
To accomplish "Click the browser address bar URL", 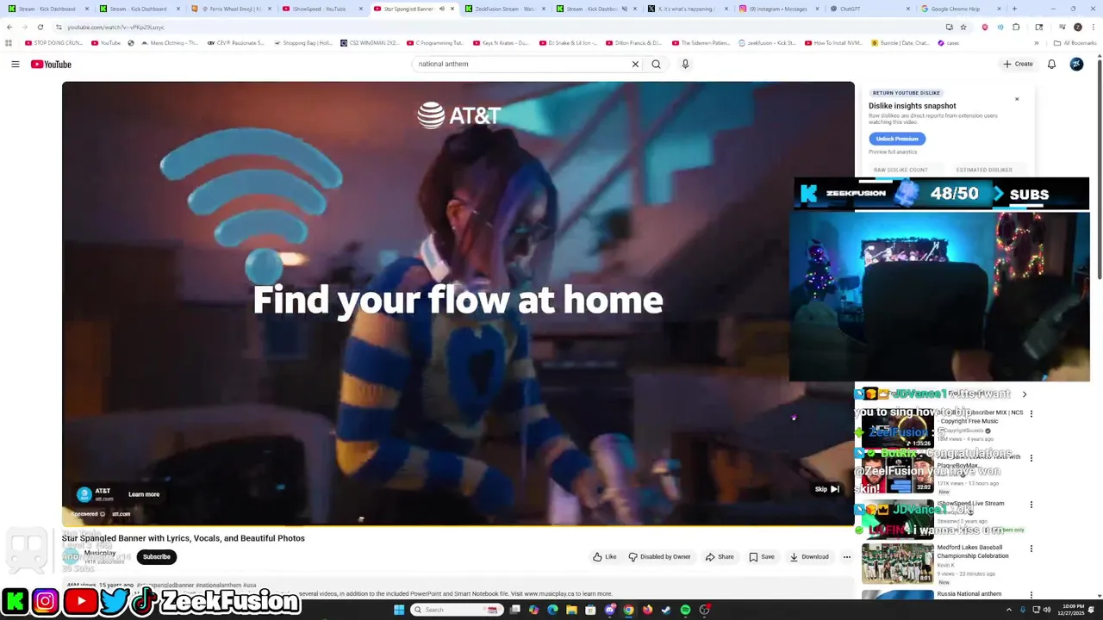I will click(115, 28).
